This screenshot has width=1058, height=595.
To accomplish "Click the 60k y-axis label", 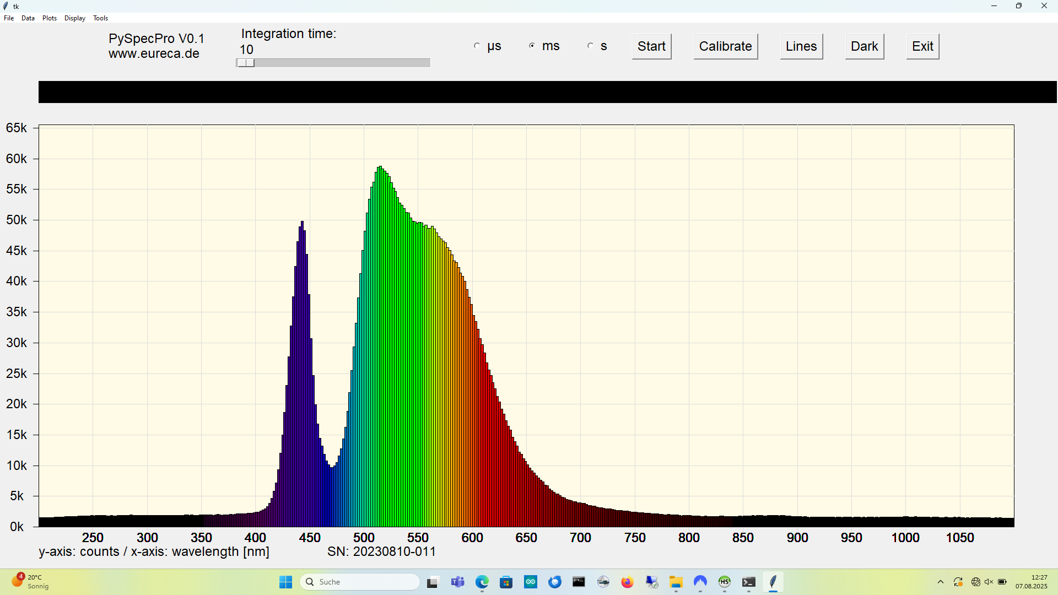I will click(16, 159).
